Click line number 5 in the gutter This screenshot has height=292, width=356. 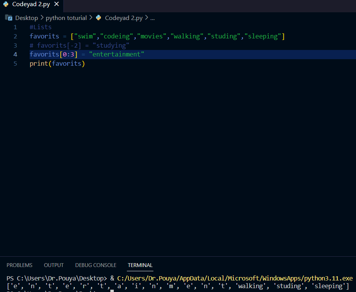[x=15, y=63]
